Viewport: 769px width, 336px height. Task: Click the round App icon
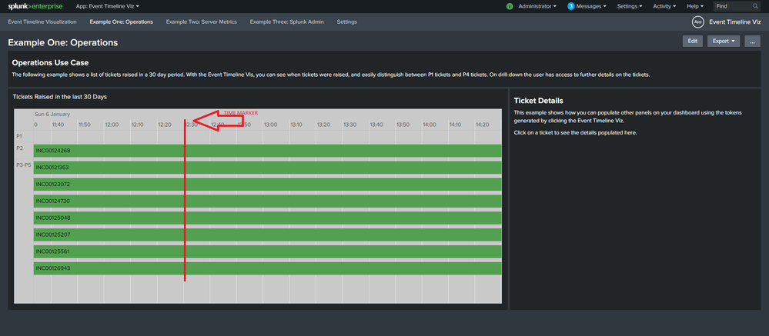click(x=697, y=22)
